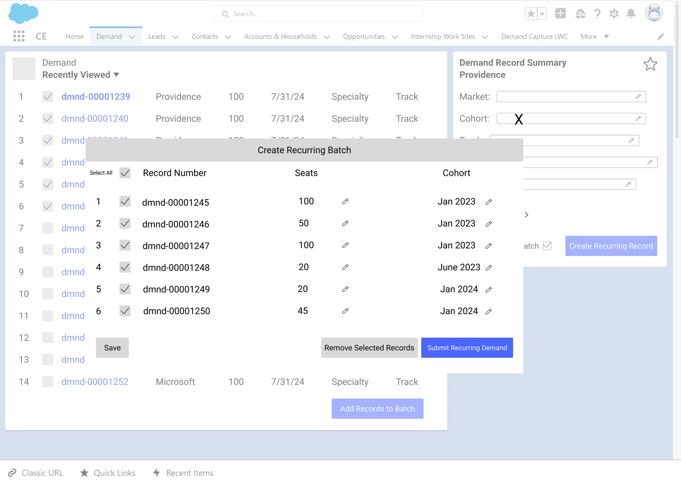Edit seats for dmnd-00001246 pencil icon
The height and width of the screenshot is (484, 681).
345,223
